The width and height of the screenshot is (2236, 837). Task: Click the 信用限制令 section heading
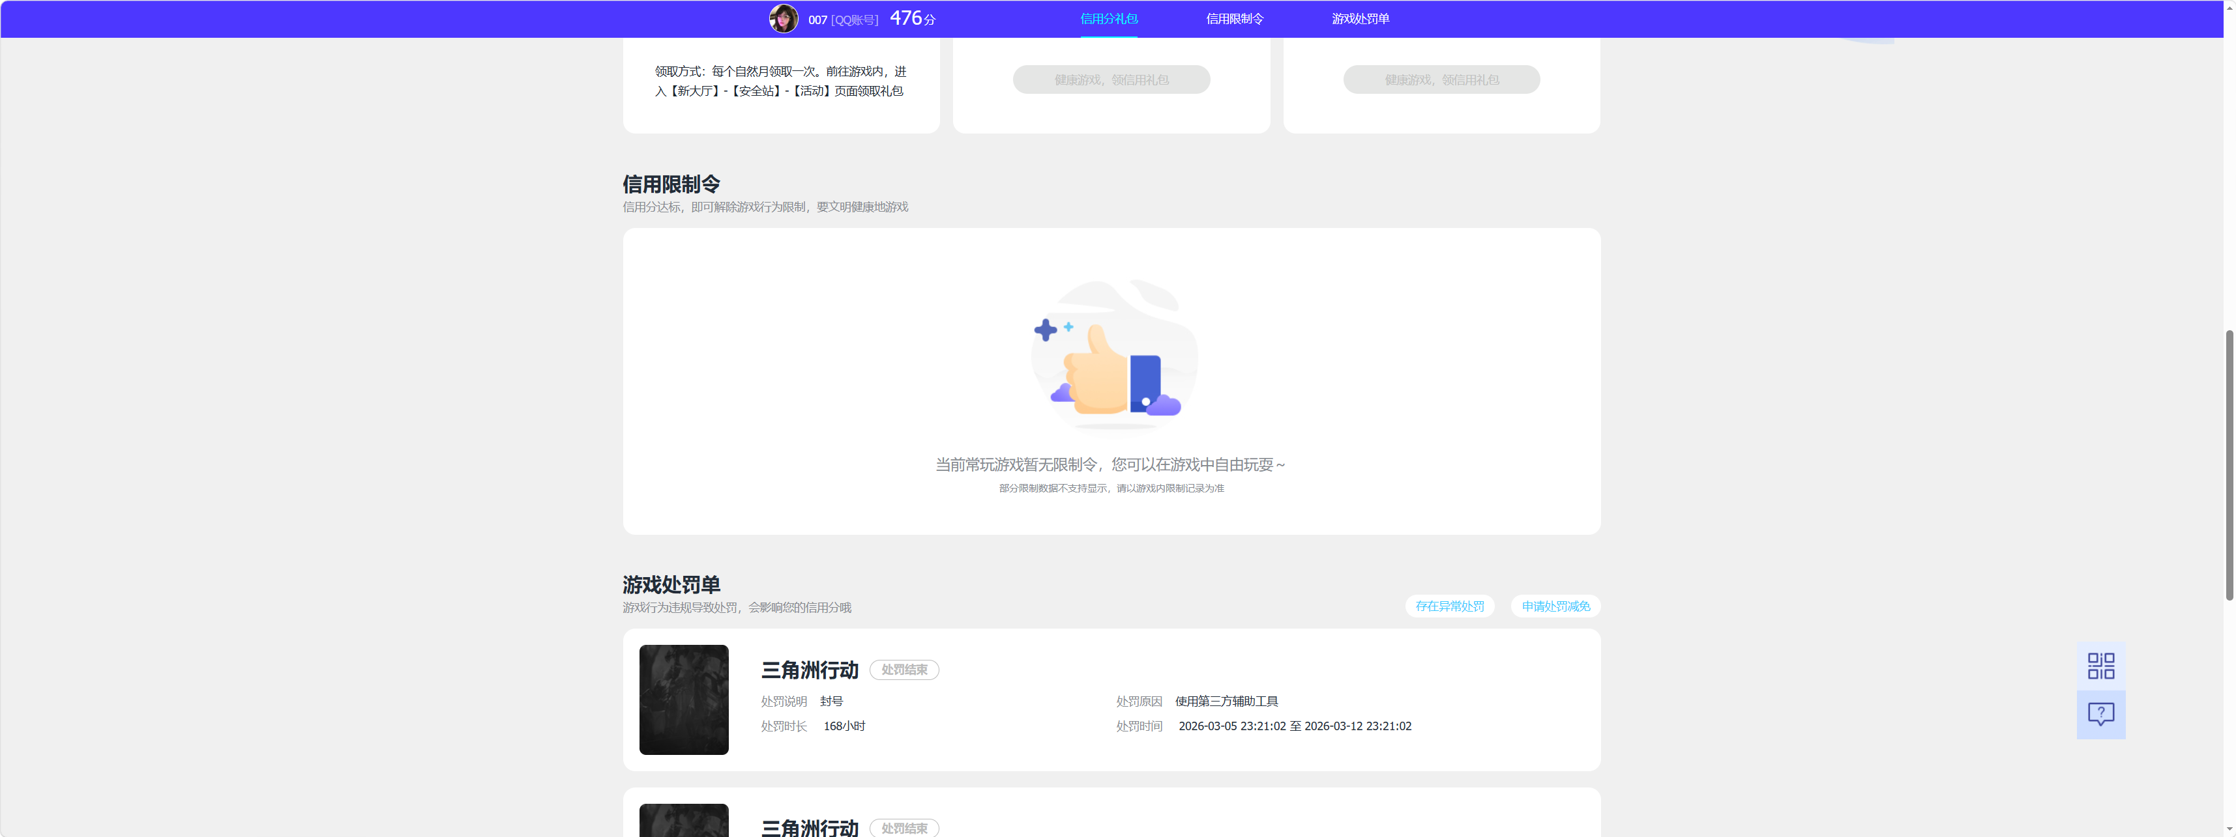click(x=671, y=184)
